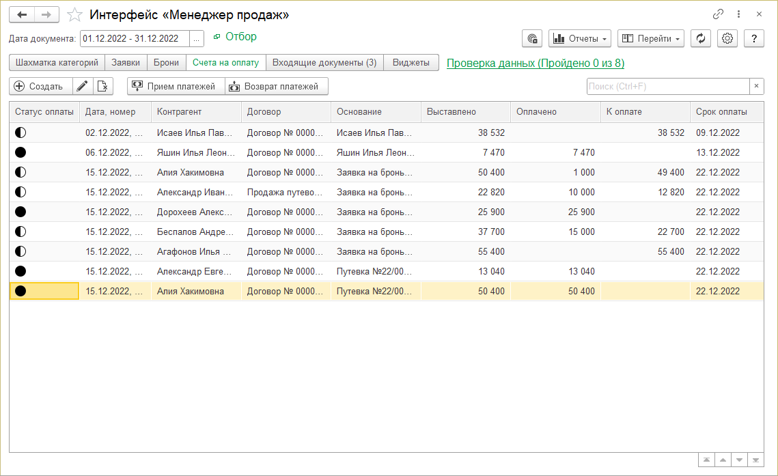This screenshot has height=476, width=778.
Task: Open the Проверка данных link
Action: pyautogui.click(x=535, y=64)
